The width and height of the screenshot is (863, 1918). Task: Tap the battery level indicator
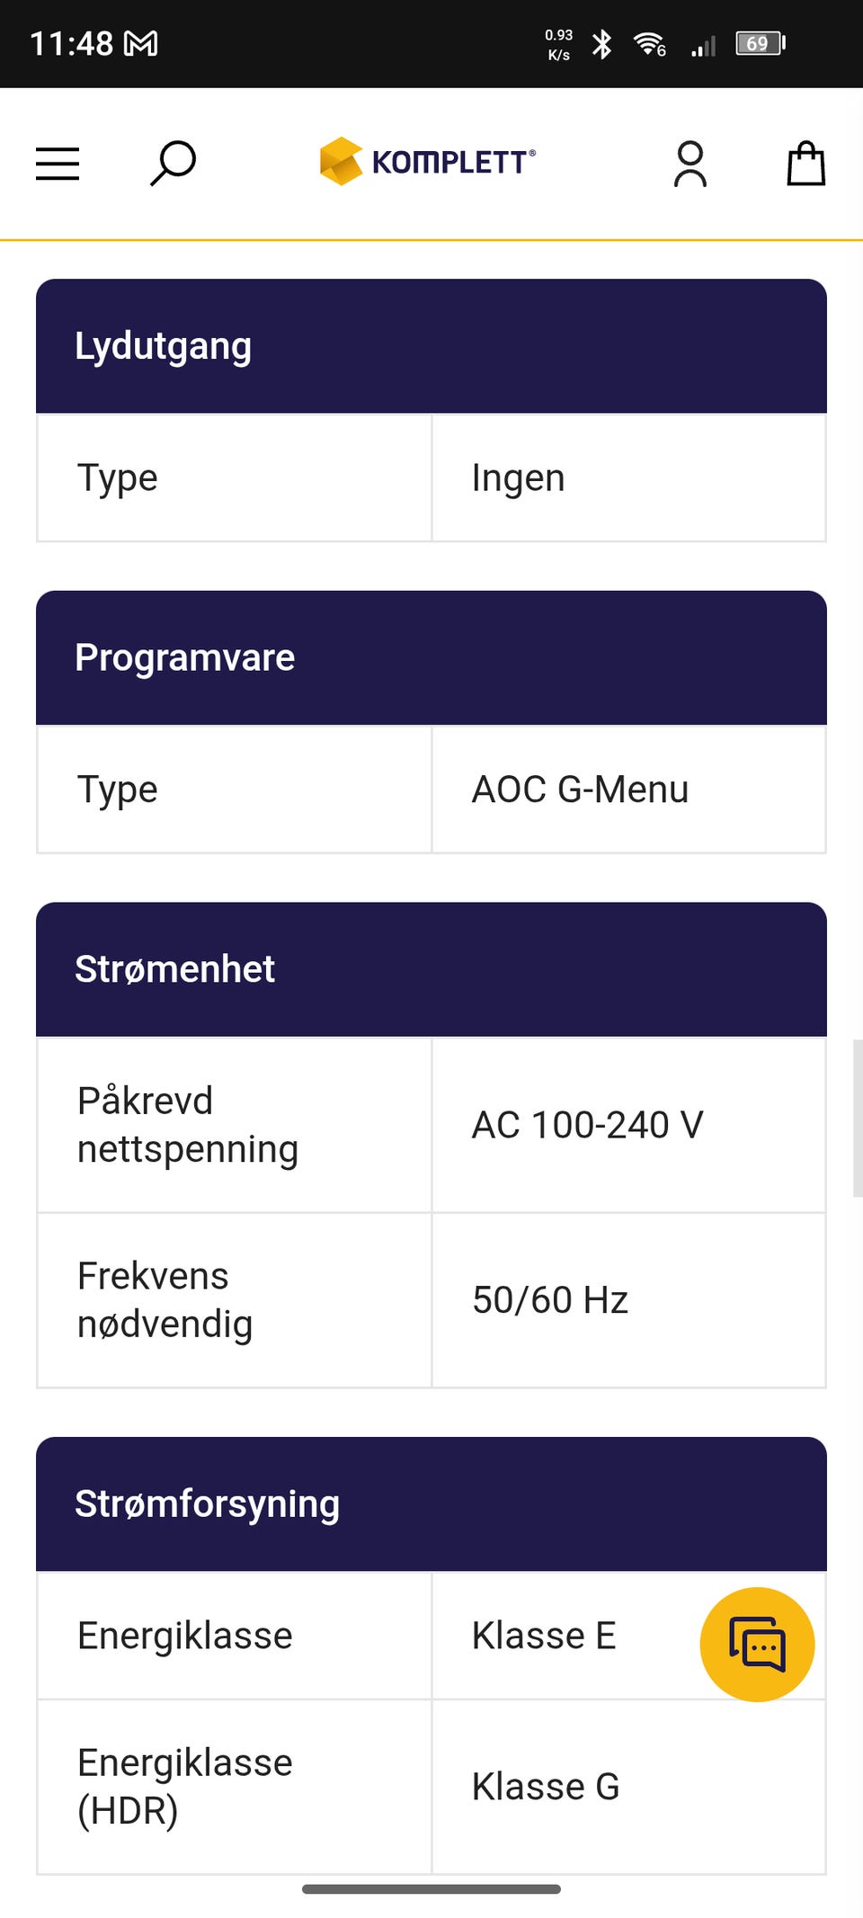(x=761, y=43)
